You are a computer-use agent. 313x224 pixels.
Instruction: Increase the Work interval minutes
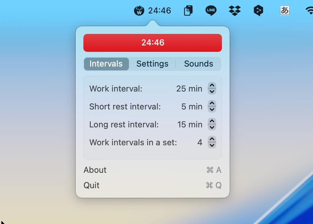pos(212,86)
